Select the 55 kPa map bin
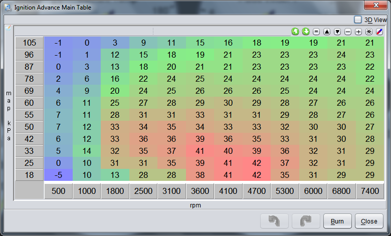 (x=30, y=115)
